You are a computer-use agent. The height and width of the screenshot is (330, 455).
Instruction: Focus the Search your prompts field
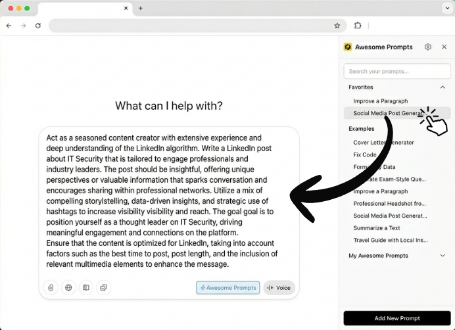[397, 71]
